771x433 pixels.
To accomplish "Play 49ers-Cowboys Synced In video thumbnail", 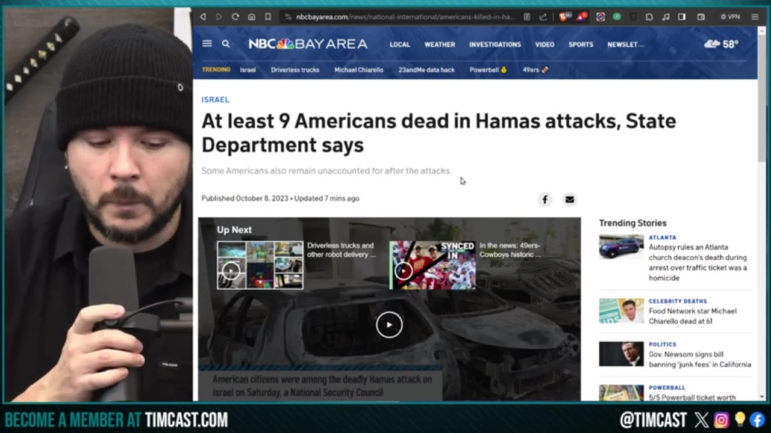I will [432, 265].
